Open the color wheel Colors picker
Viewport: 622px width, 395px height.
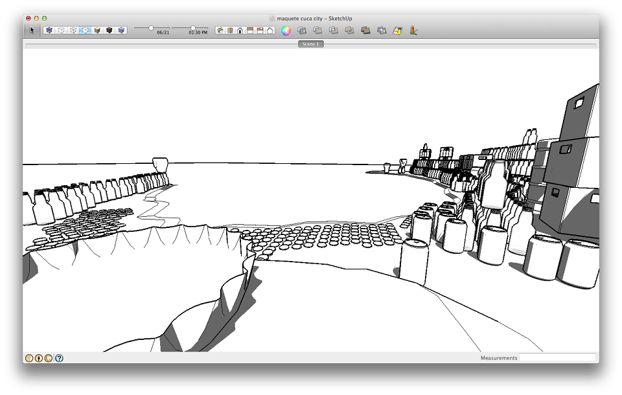coord(286,30)
